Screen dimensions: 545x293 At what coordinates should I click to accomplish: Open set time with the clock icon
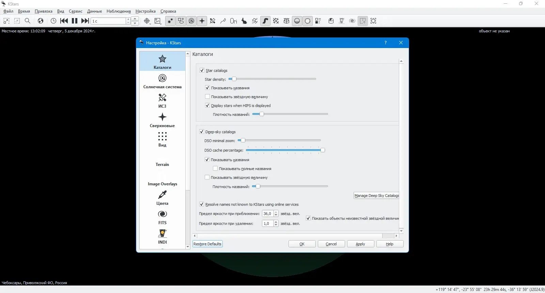pos(53,21)
